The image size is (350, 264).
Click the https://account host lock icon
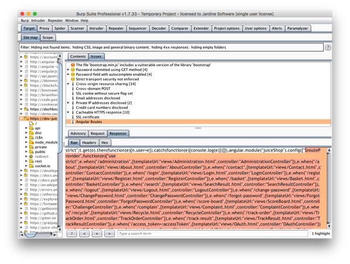click(26, 57)
